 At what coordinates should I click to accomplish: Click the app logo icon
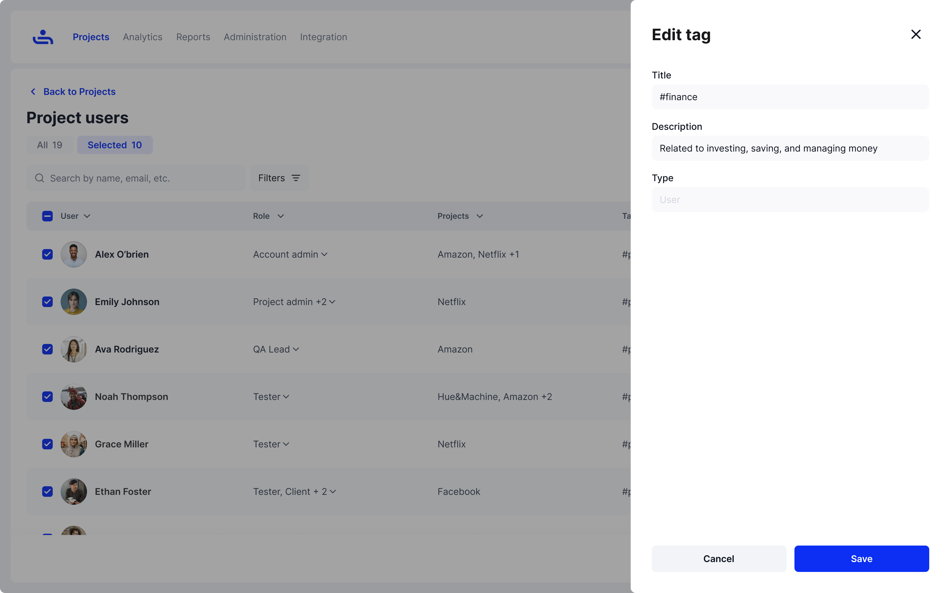43,37
